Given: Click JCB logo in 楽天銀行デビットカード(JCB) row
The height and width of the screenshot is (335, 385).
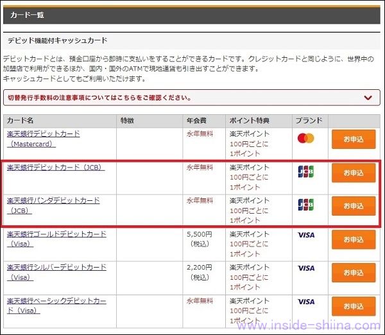Looking at the screenshot, I should click(x=306, y=172).
